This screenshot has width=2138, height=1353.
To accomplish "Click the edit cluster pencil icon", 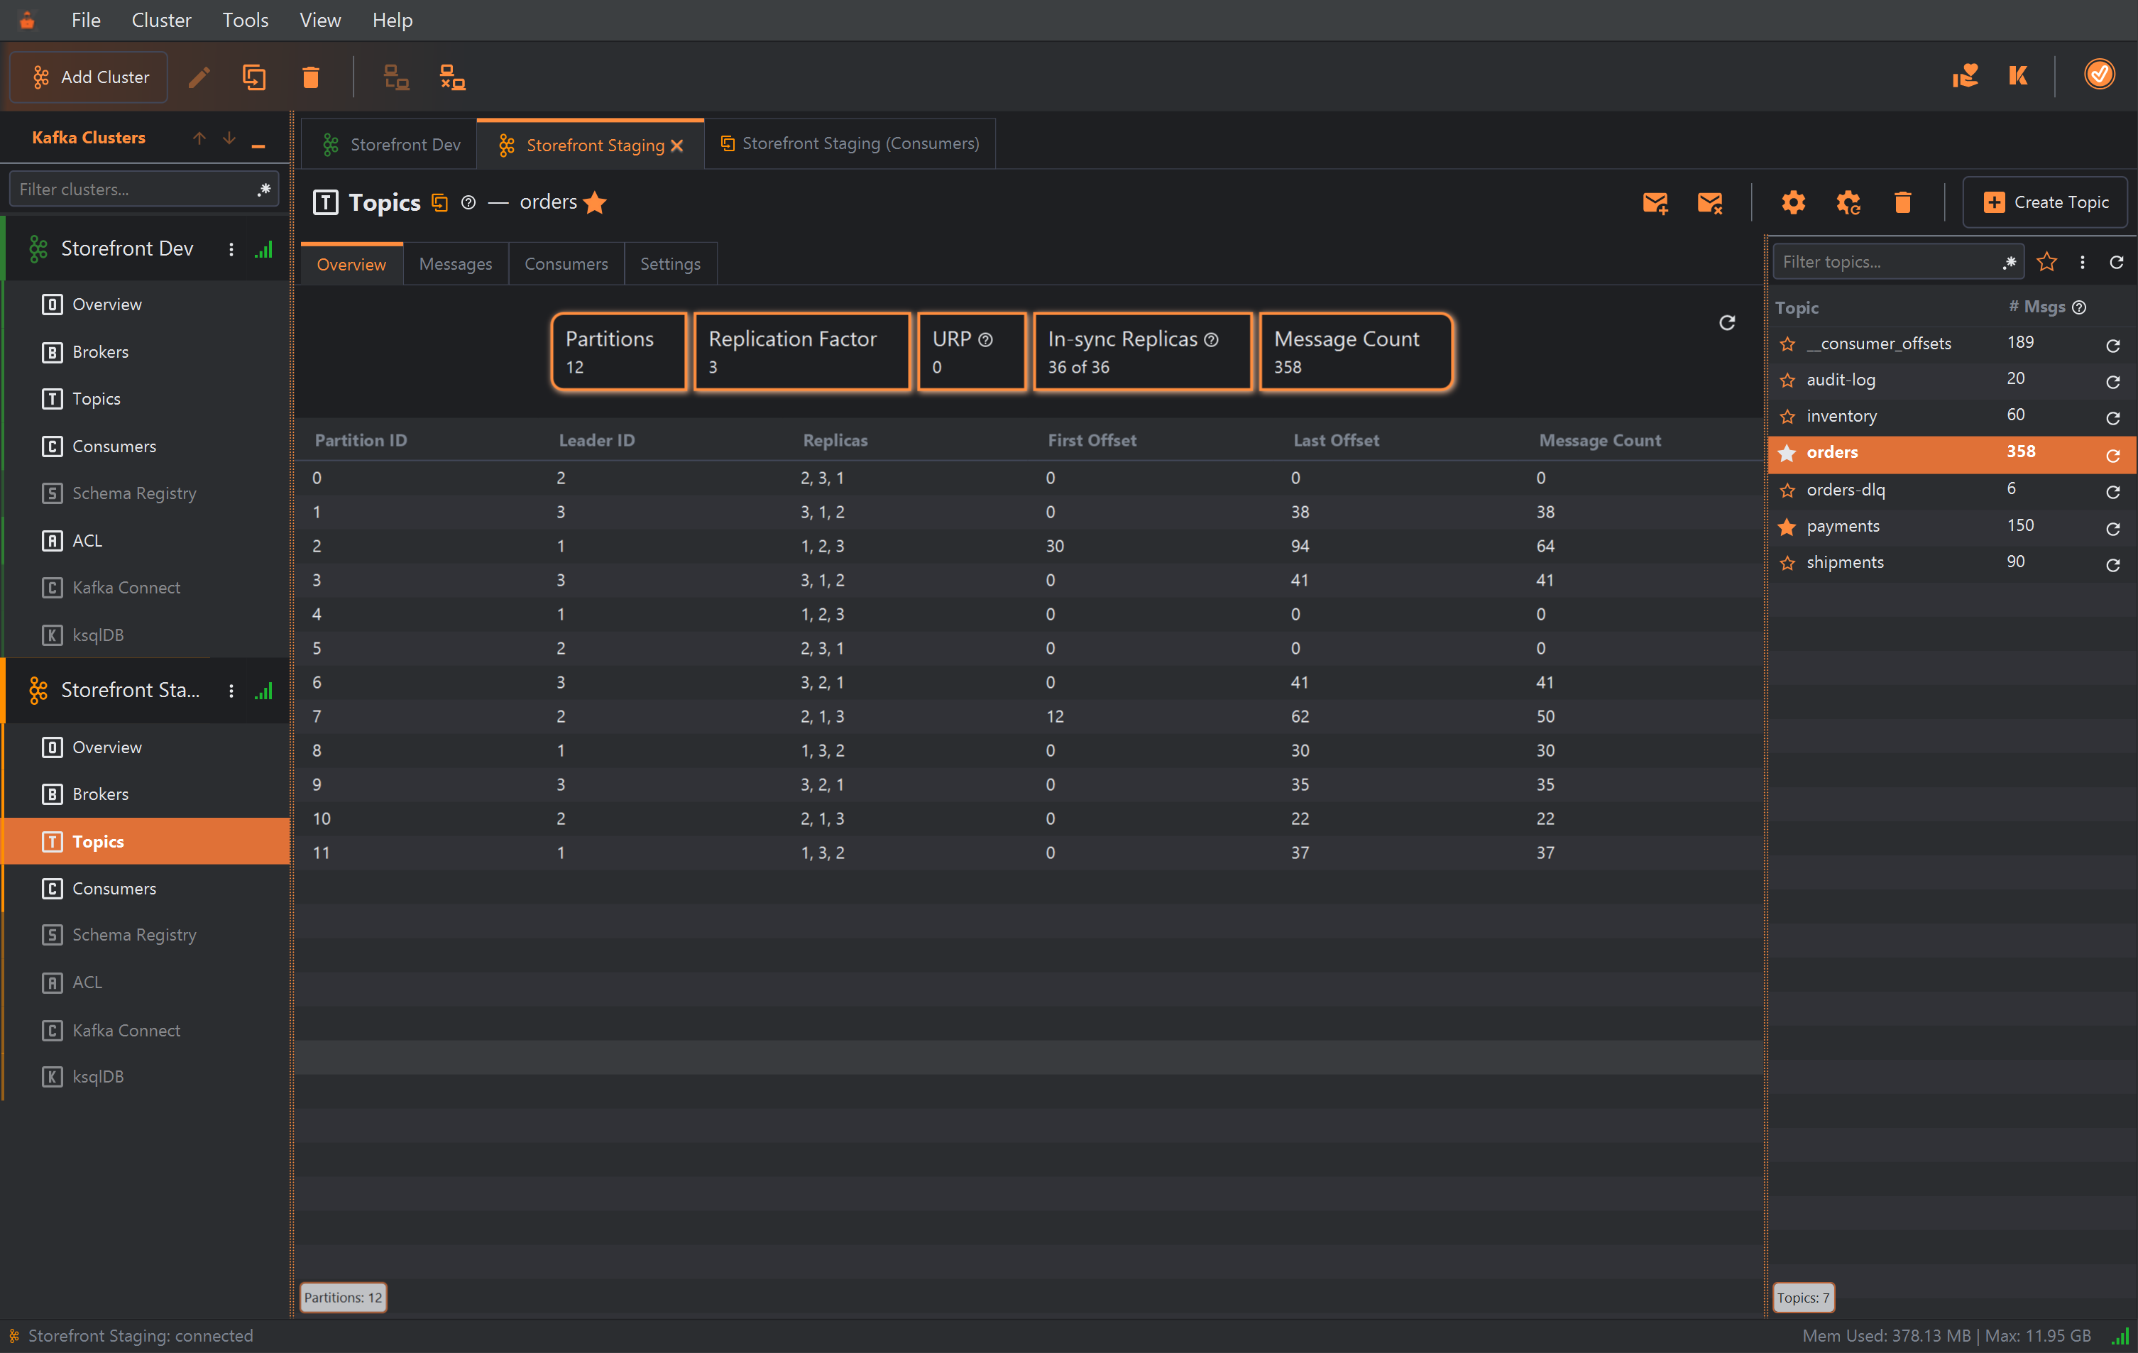I will [x=199, y=77].
